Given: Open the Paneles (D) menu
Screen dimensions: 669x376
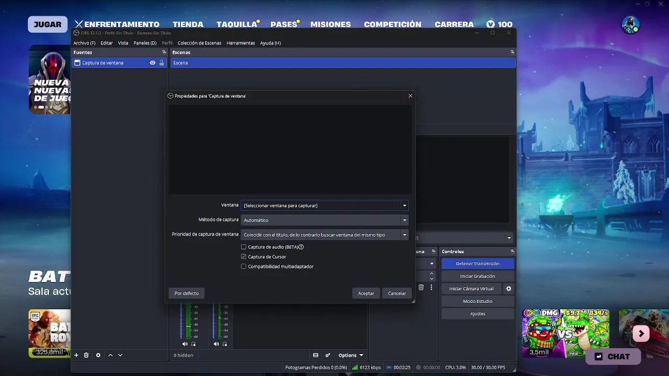Looking at the screenshot, I should point(145,43).
